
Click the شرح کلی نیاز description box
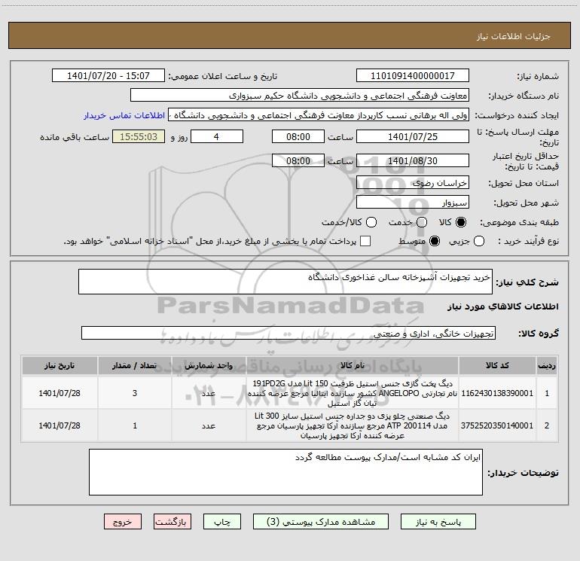tap(285, 282)
